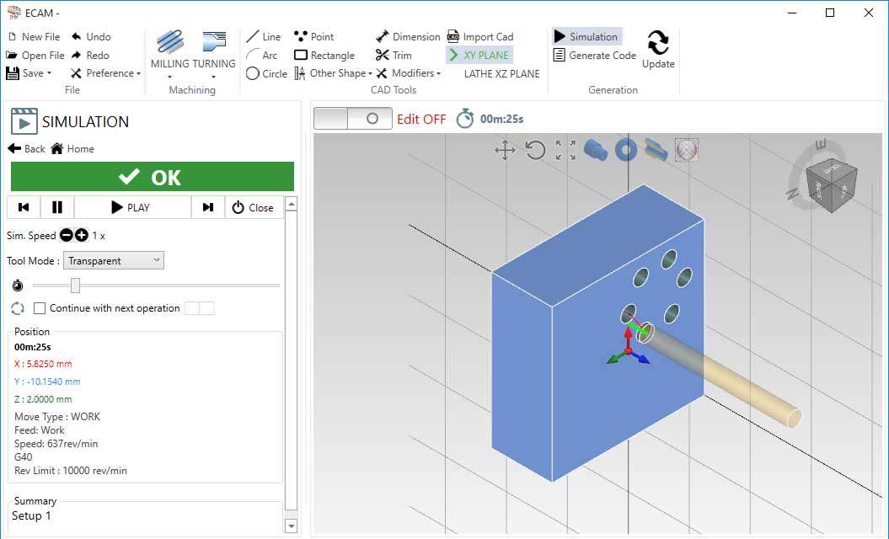889x539 pixels.
Task: Click the view orientation cube
Action: coord(831,184)
